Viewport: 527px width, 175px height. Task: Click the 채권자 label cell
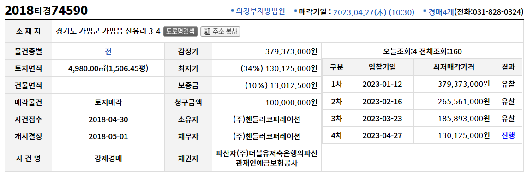click(188, 158)
